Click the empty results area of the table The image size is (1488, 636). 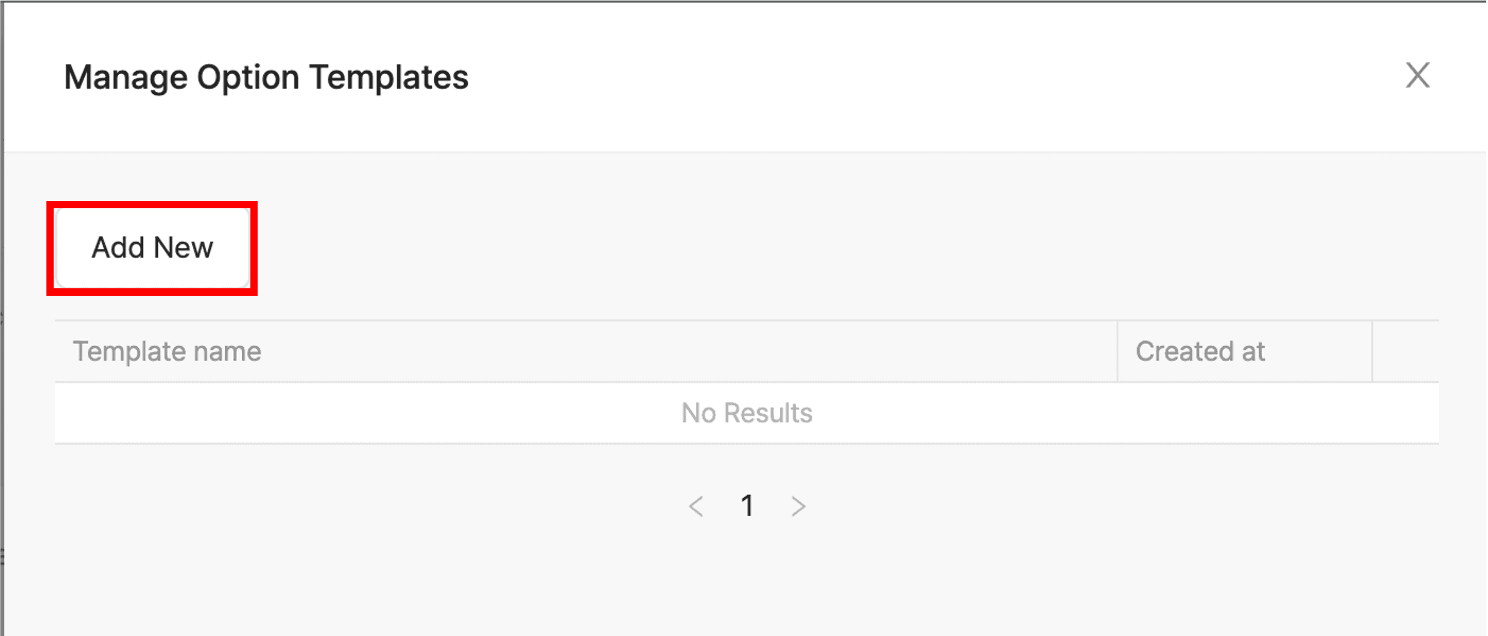(746, 413)
